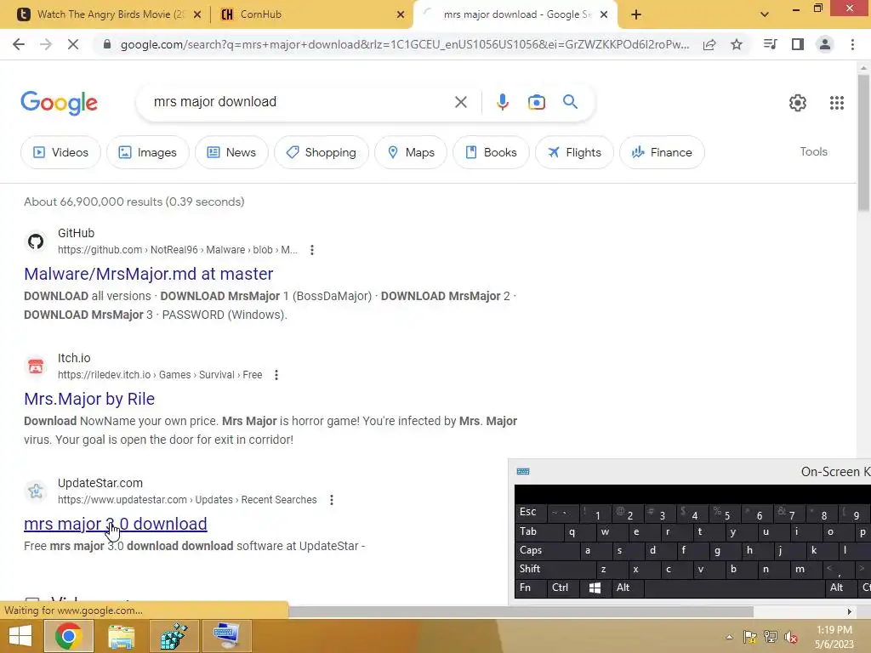Open Malware/MrsMajor.md at master link
The width and height of the screenshot is (871, 653).
pos(148,274)
